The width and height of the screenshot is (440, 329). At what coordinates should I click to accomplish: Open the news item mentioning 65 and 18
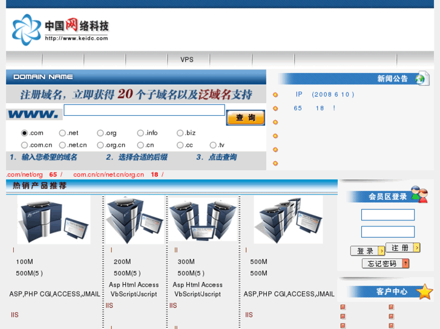(314, 108)
